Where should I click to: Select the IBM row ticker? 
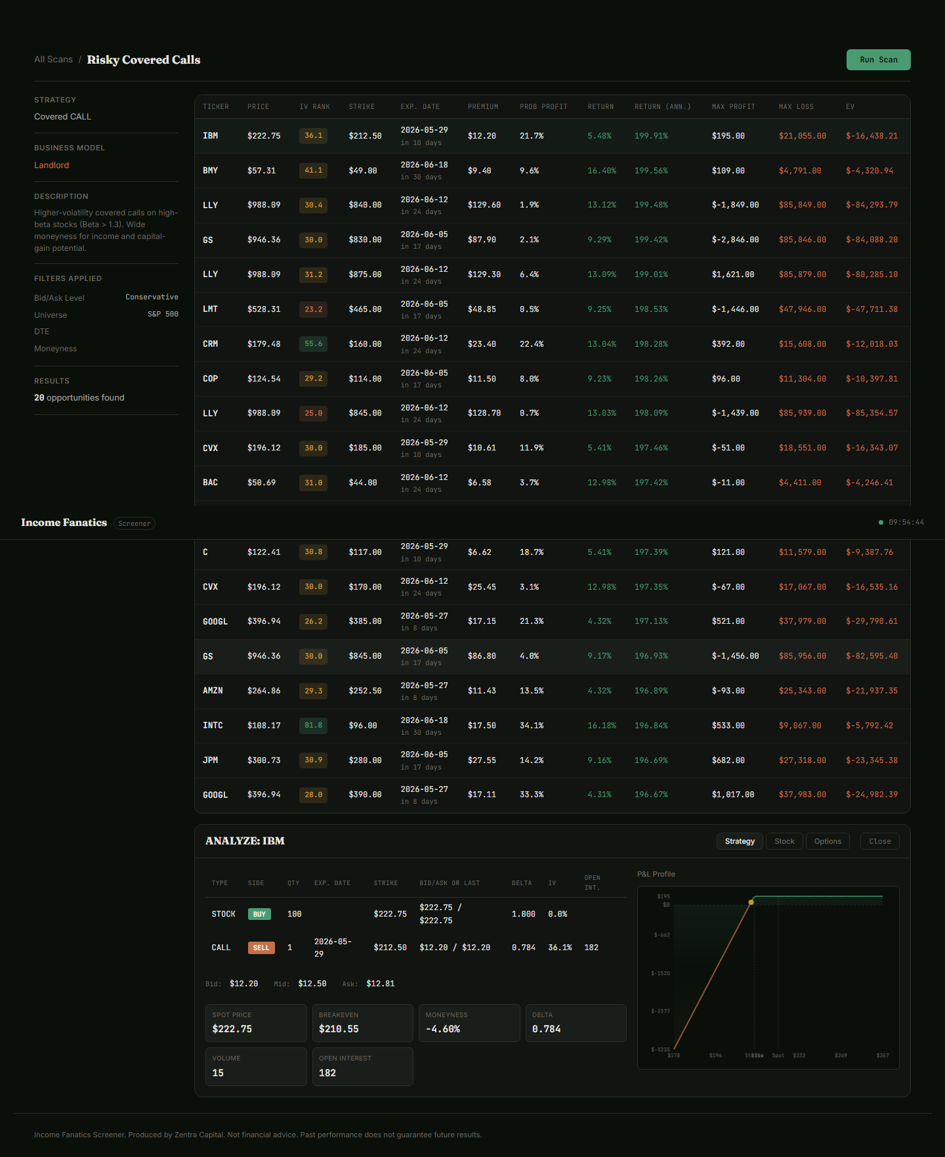click(x=210, y=136)
